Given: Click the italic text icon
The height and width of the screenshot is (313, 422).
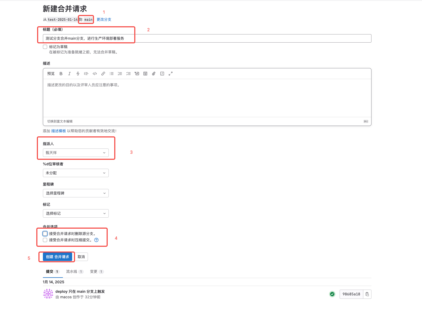Looking at the screenshot, I should (x=69, y=74).
